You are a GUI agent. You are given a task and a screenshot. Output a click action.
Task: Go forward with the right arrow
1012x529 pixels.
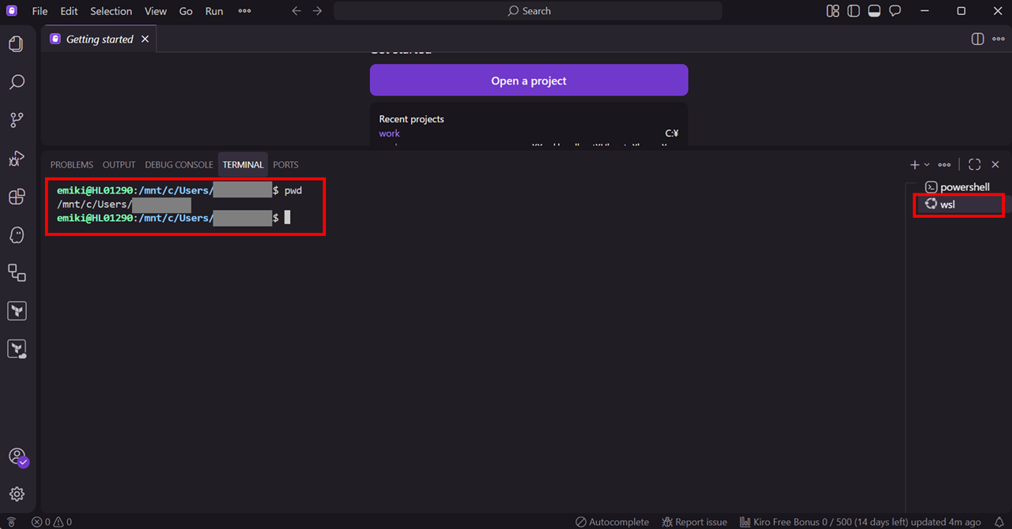tap(317, 11)
